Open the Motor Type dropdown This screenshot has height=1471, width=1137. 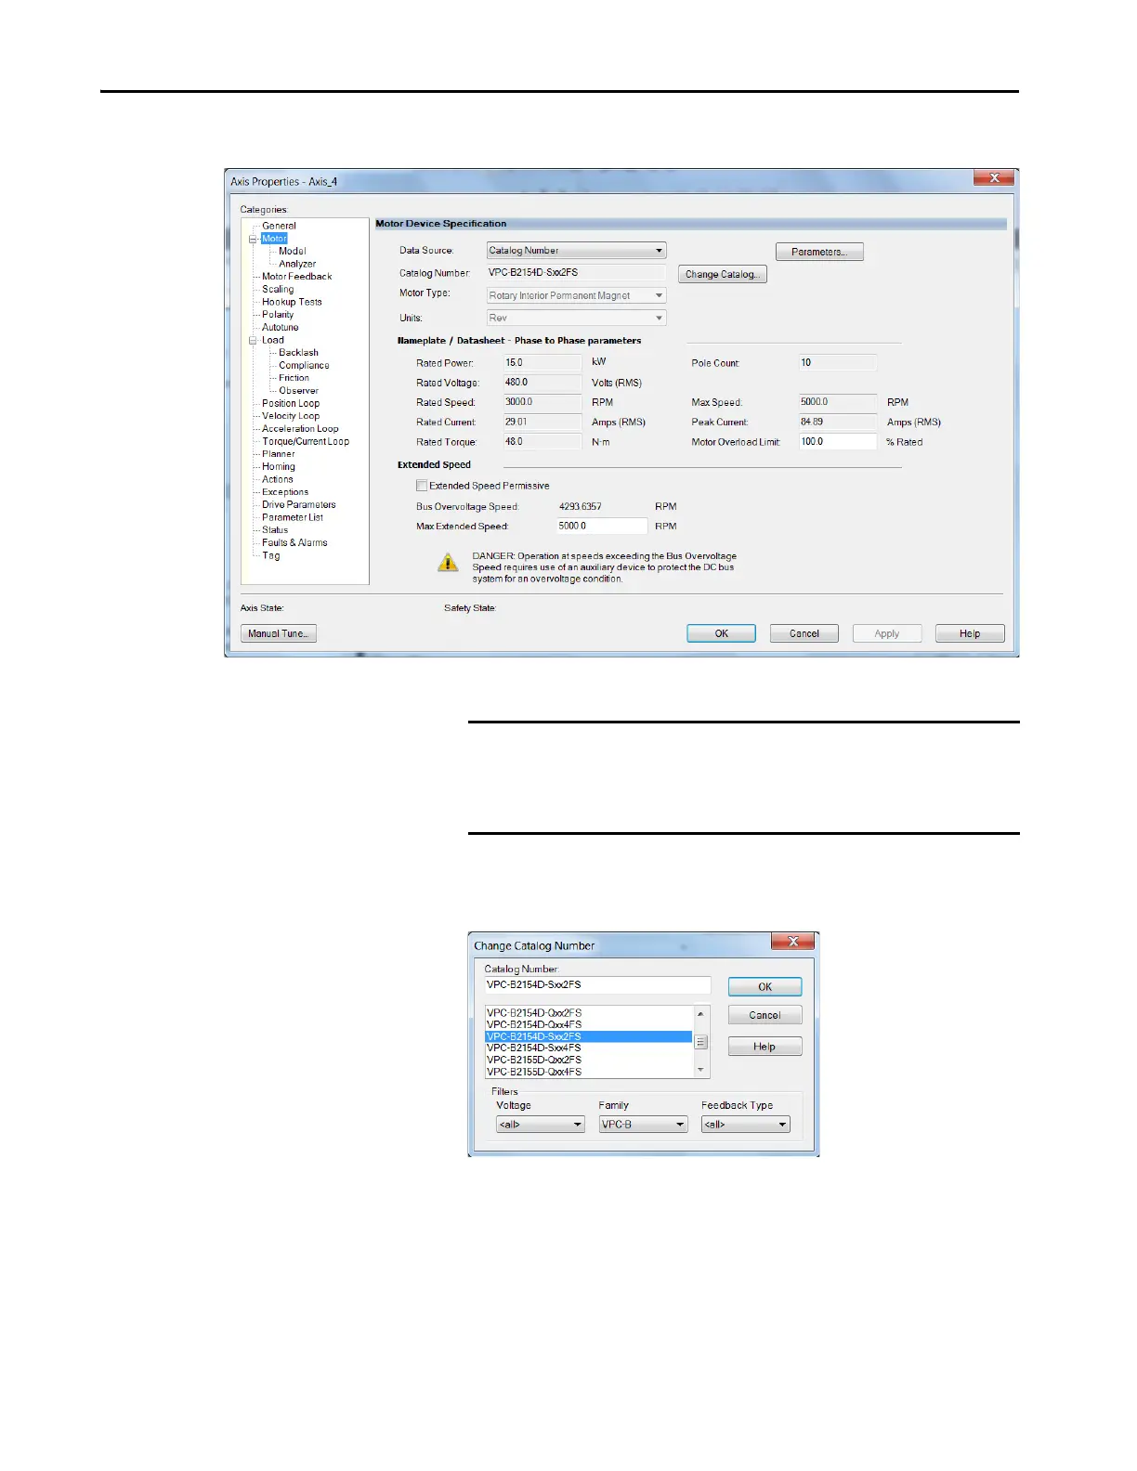tap(576, 295)
